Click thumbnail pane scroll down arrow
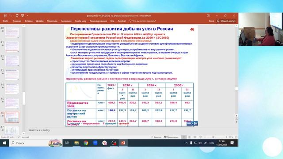 coord(24,133)
